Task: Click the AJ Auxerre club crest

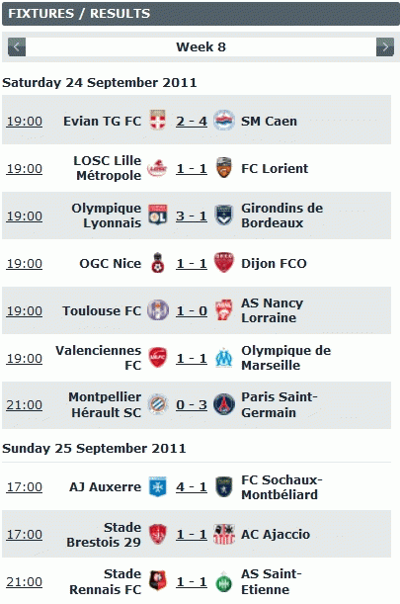Action: [x=157, y=486]
